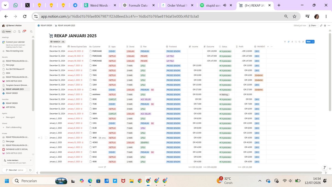332x187 pixels.
Task: Open Chrome bookmark star in address bar
Action: click(x=294, y=16)
